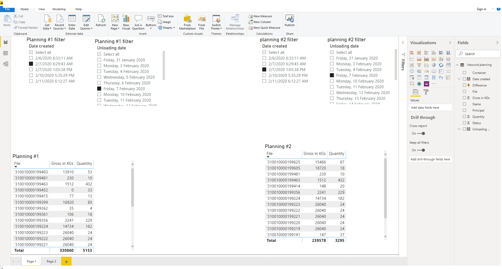Image resolution: width=502 pixels, height=269 pixels.
Task: Check 2/10/2020 5:35:29 PM in planning #2 filter
Action: [264, 75]
